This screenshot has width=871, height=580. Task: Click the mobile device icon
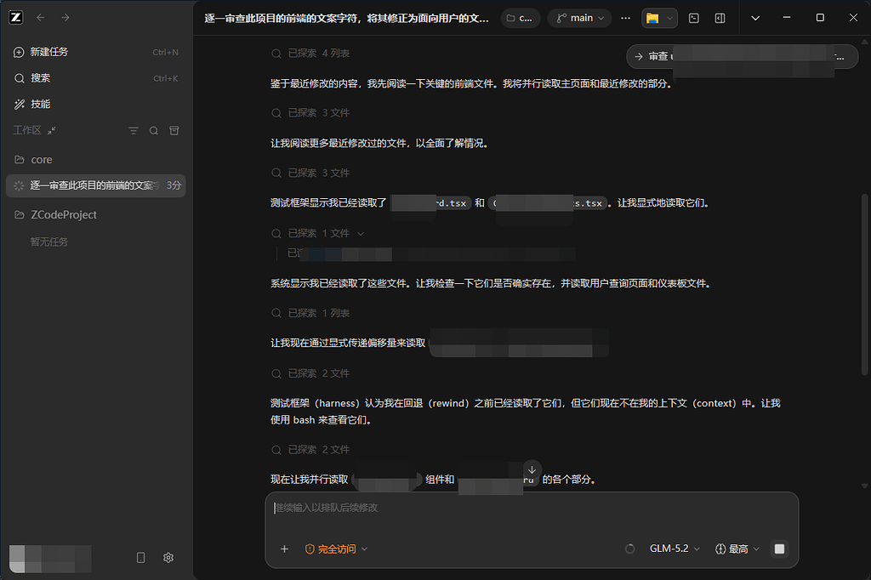140,558
